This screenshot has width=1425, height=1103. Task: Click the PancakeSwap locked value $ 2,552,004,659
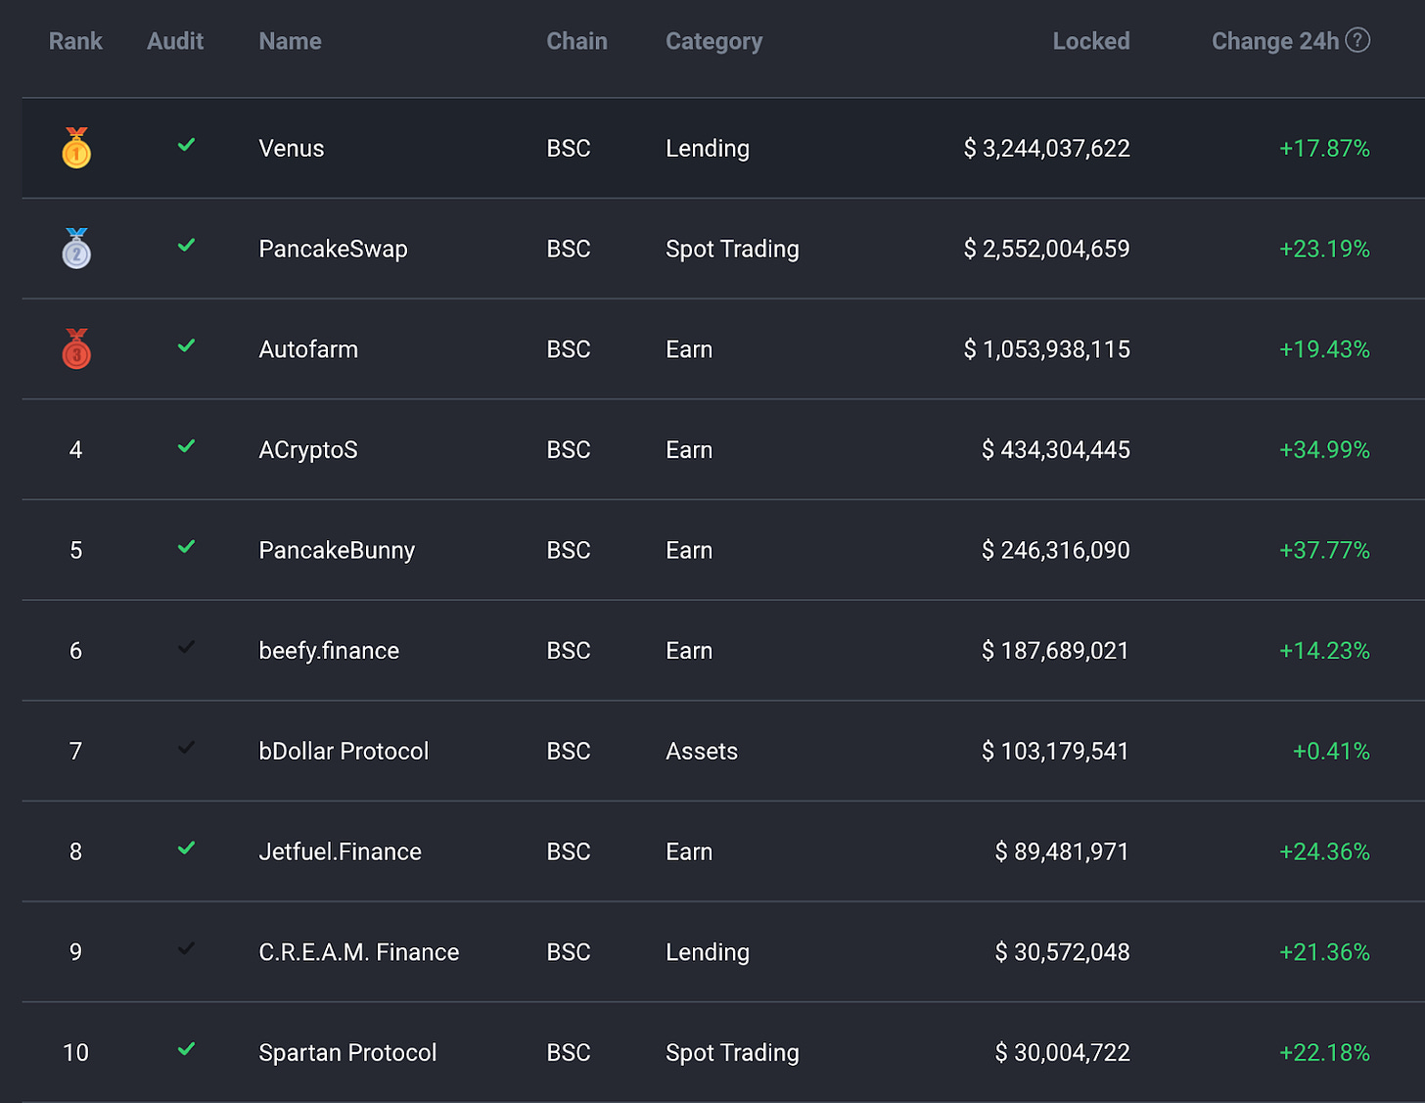coord(1046,249)
